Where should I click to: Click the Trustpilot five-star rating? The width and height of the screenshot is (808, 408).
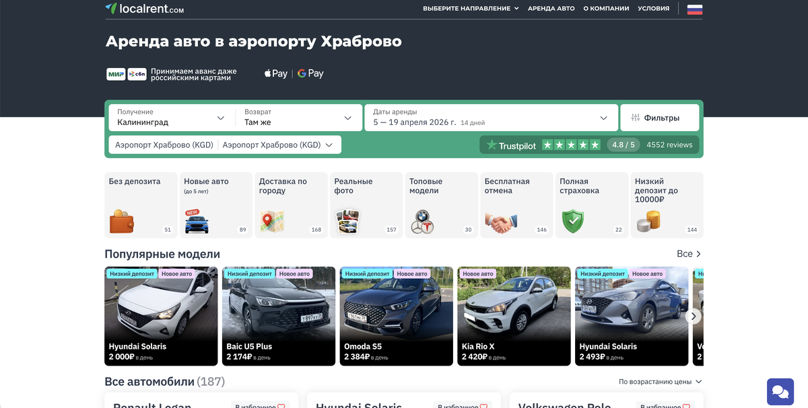571,145
